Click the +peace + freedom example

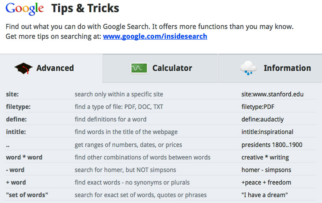(x=266, y=183)
